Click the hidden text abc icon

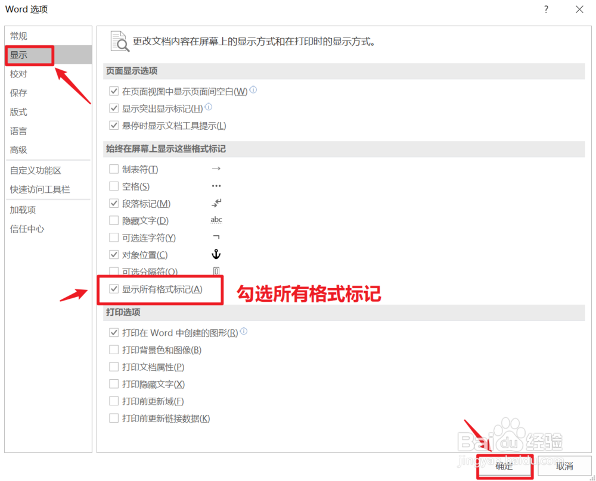(x=216, y=220)
